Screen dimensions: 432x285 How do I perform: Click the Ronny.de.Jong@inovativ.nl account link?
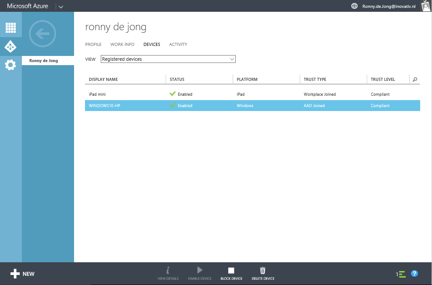(x=388, y=6)
